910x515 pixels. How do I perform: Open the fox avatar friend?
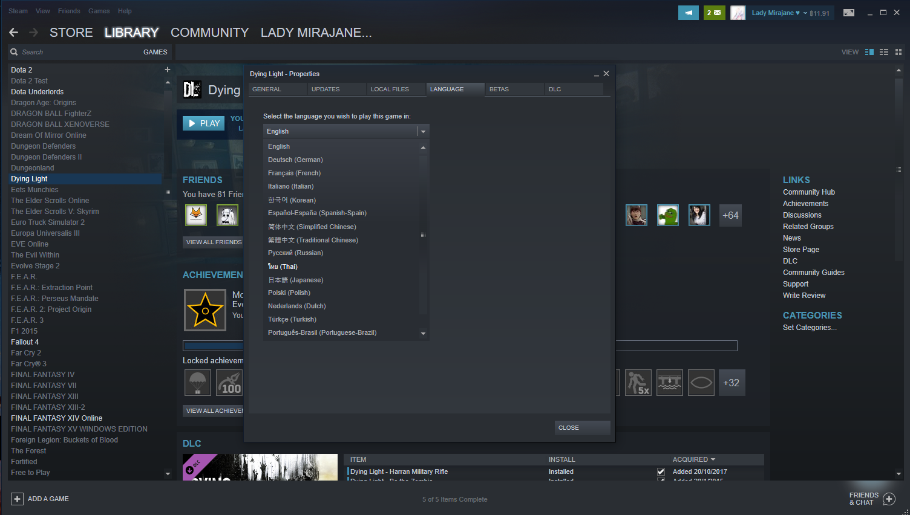click(x=196, y=215)
